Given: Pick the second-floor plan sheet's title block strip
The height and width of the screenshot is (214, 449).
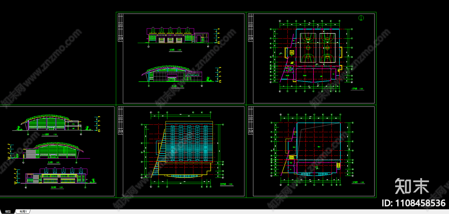Looking at the screenshot, I should pos(251,121).
